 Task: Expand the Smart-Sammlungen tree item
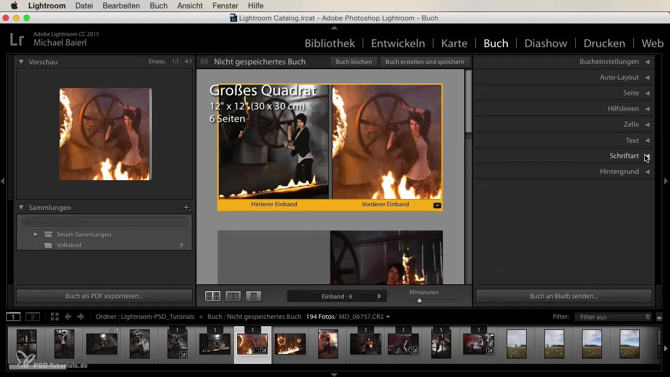coord(36,235)
